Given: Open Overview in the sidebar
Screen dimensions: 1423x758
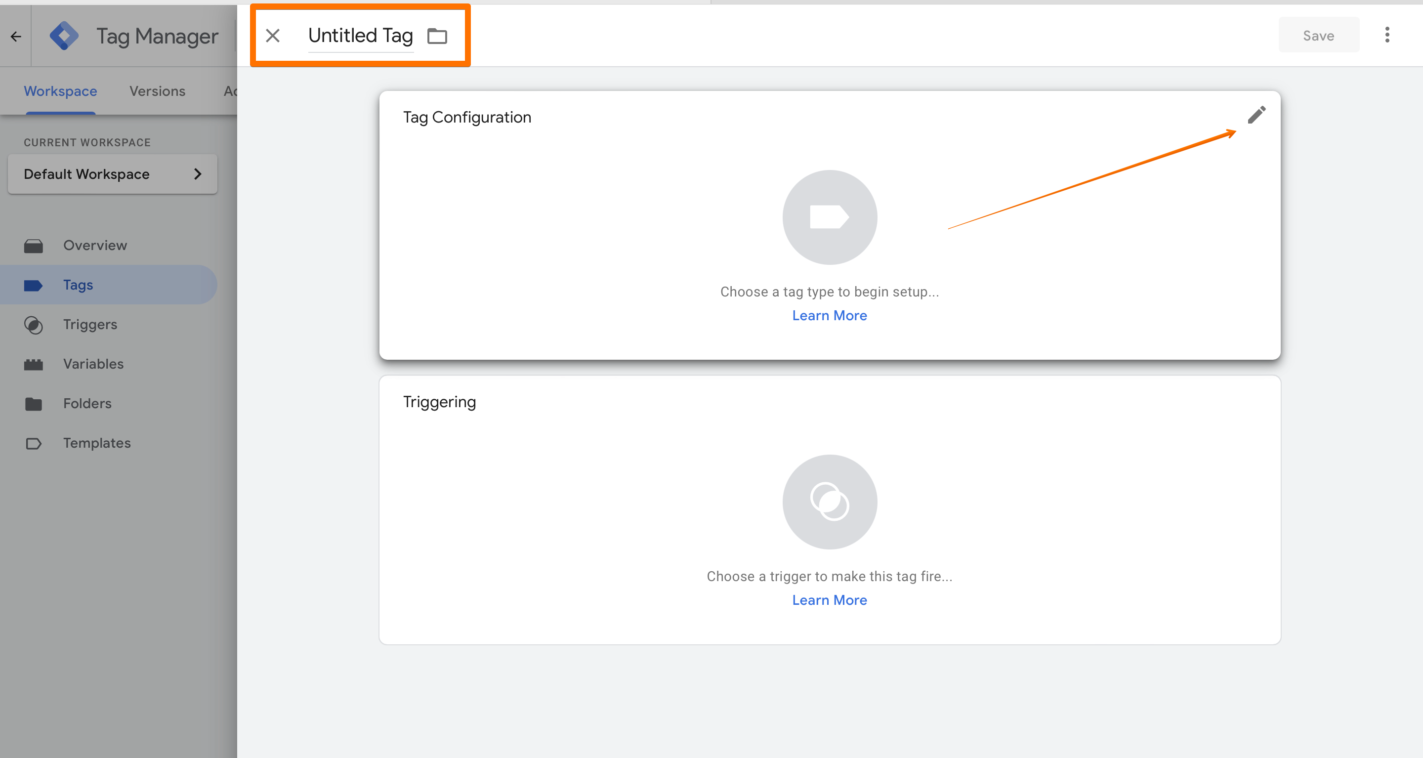Looking at the screenshot, I should (x=94, y=245).
